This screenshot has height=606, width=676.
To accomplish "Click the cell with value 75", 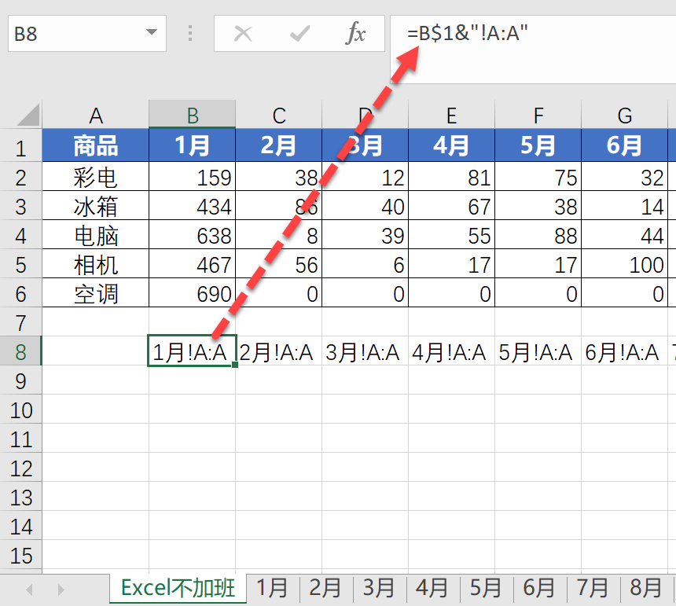I will [x=538, y=177].
